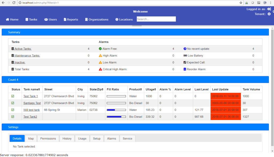Open the Usage tab

[82, 138]
